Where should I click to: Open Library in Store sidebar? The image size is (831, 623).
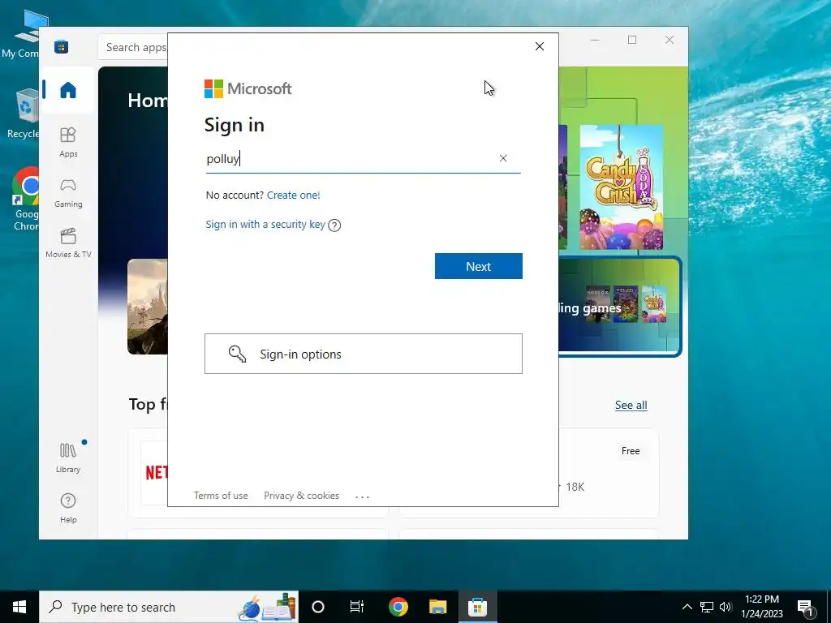pos(68,458)
